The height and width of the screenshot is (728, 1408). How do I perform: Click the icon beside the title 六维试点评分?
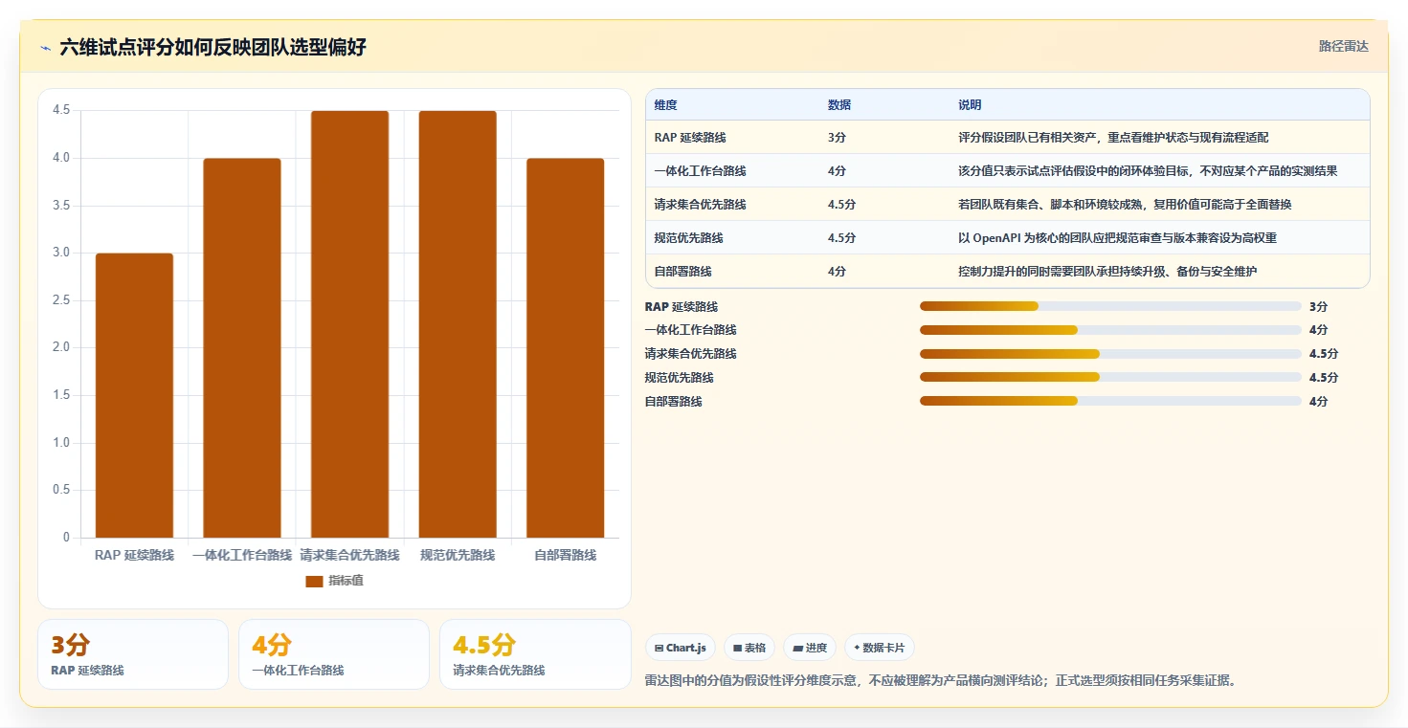pyautogui.click(x=45, y=48)
